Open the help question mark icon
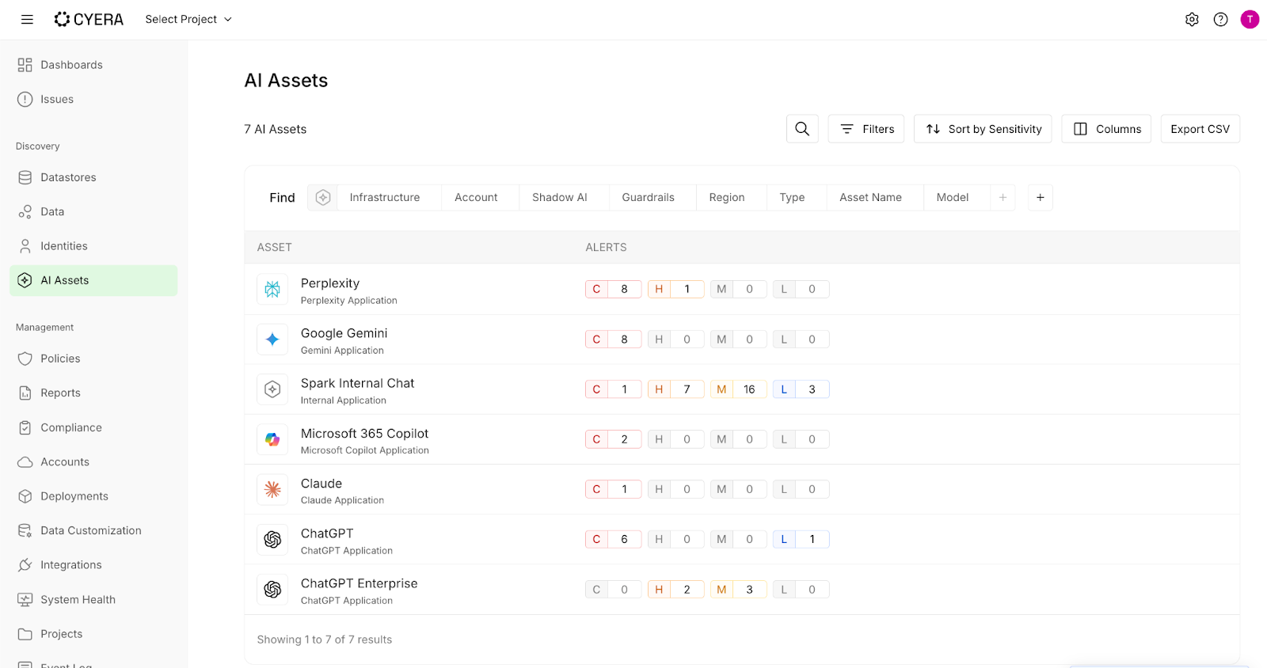Viewport: 1267px width, 668px height. 1220,19
